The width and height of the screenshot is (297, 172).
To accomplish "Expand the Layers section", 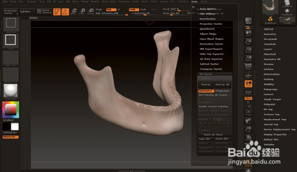I will coord(268,49).
